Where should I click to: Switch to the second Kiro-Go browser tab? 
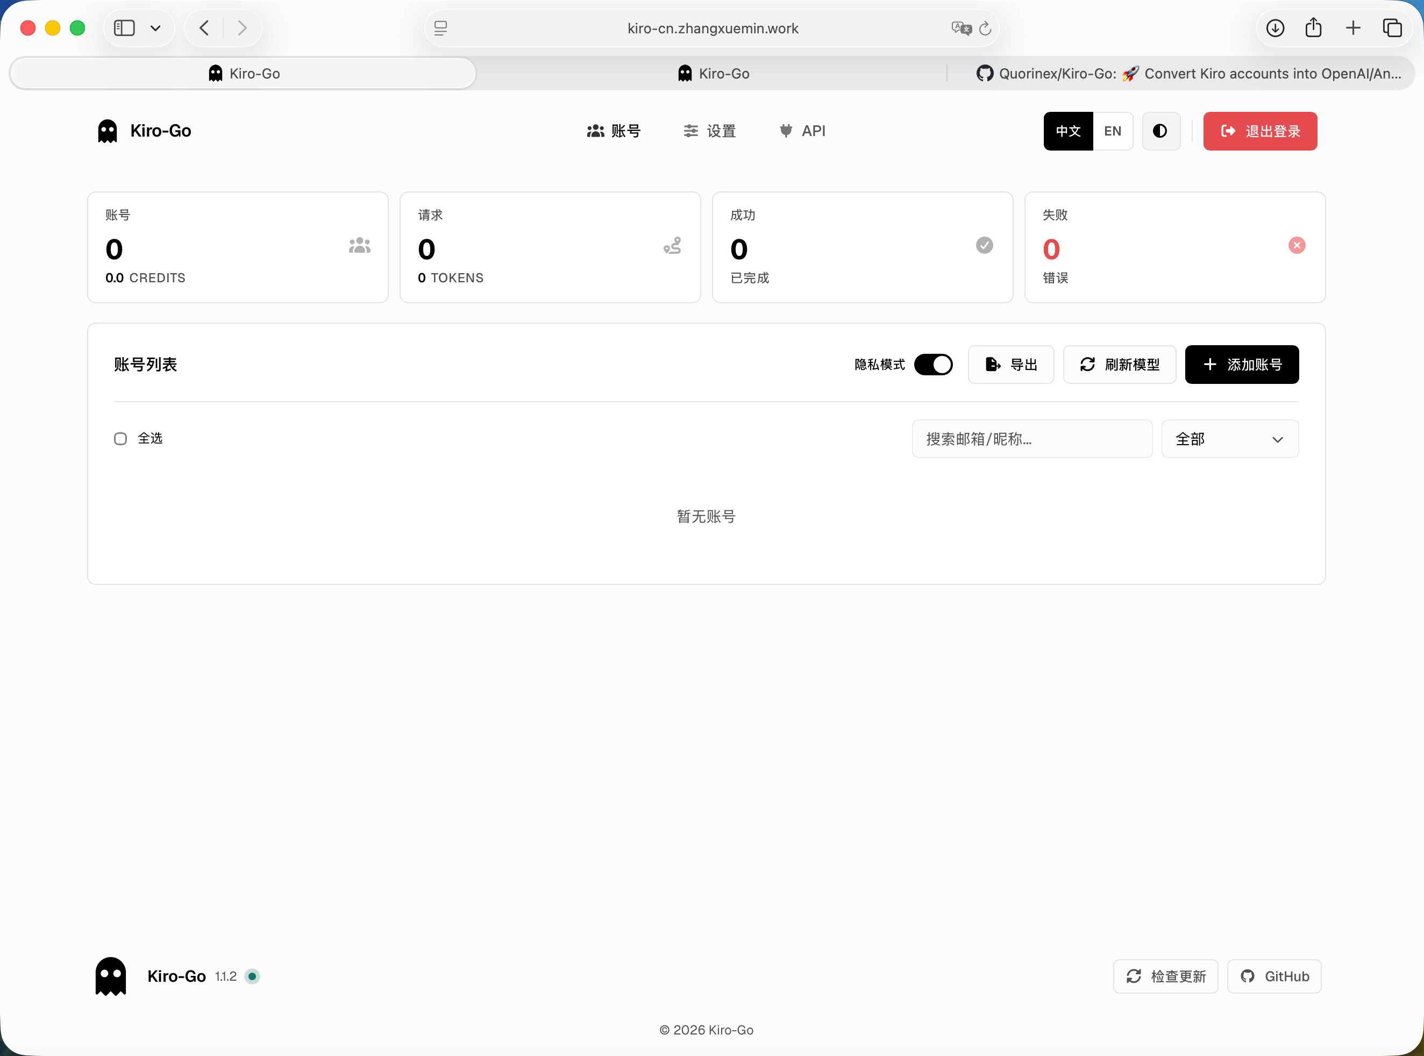point(713,74)
